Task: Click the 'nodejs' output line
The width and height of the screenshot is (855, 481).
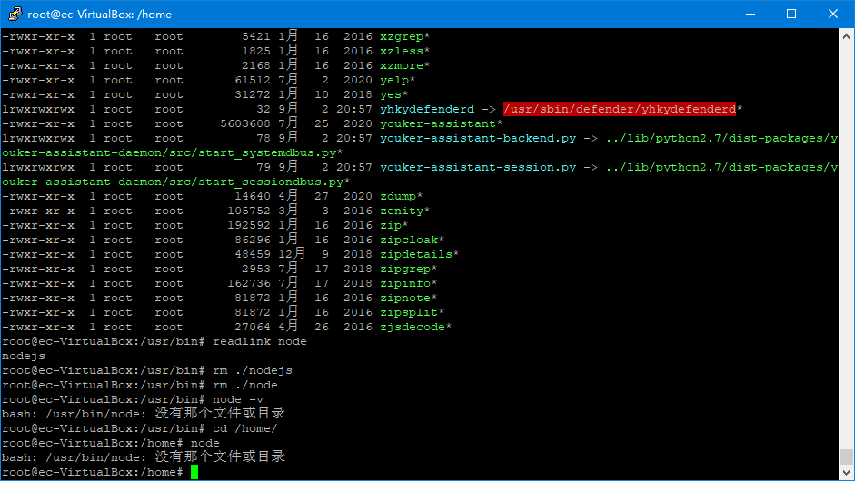Action: 24,357
